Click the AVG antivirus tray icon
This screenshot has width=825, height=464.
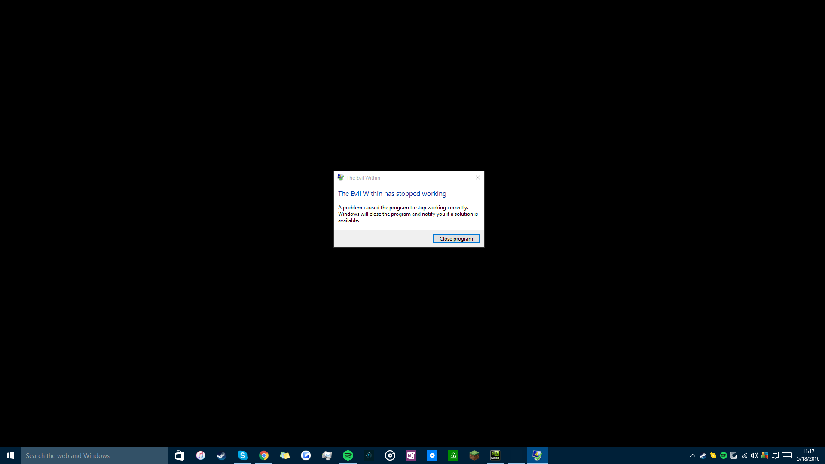(764, 455)
